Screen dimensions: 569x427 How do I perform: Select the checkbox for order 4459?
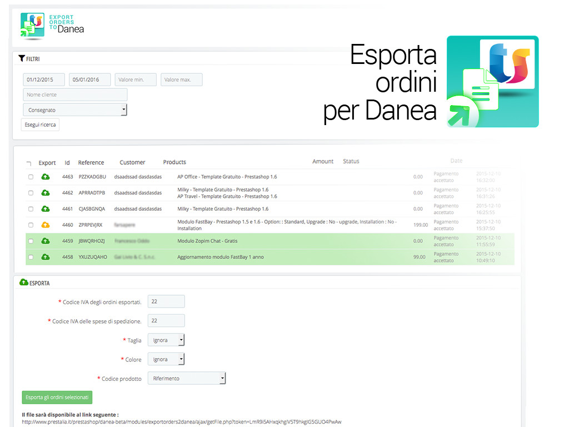click(x=31, y=241)
